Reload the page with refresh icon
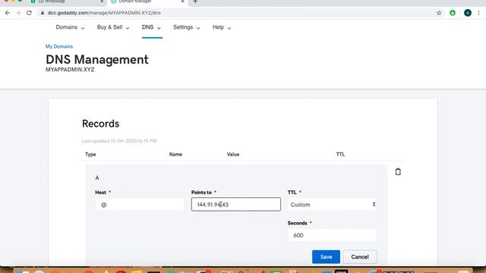 pos(29,13)
